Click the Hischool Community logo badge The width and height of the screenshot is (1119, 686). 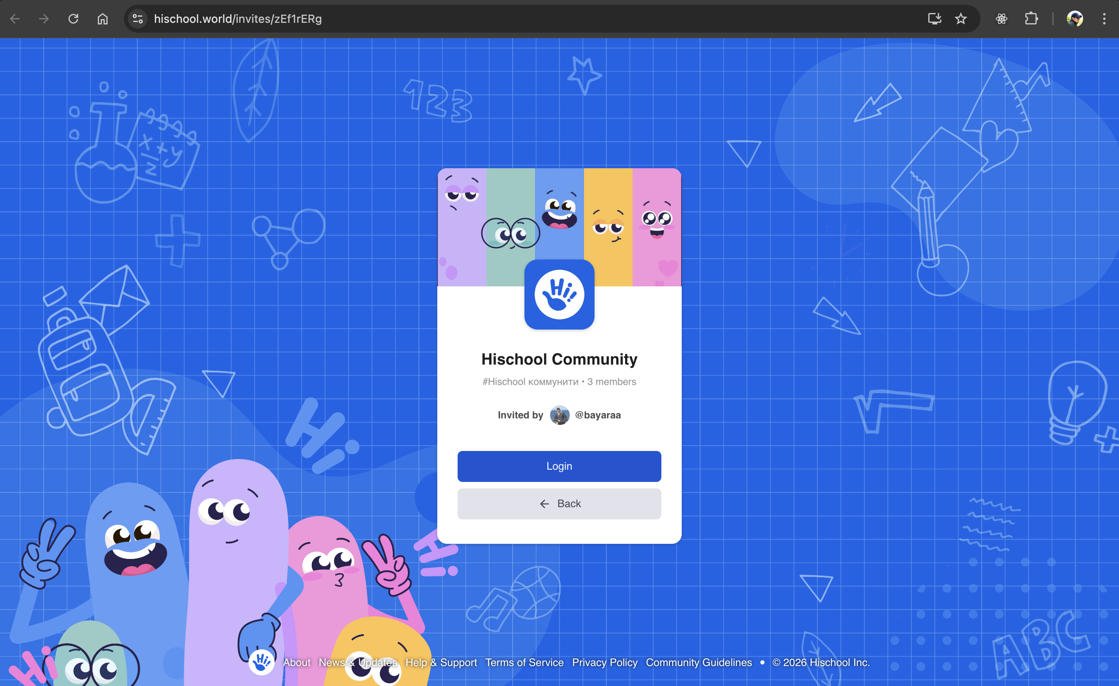pyautogui.click(x=559, y=295)
